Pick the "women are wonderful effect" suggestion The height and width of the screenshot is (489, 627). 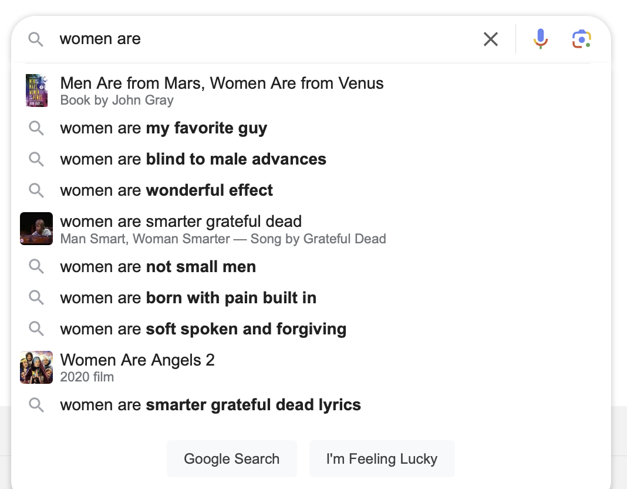[166, 190]
